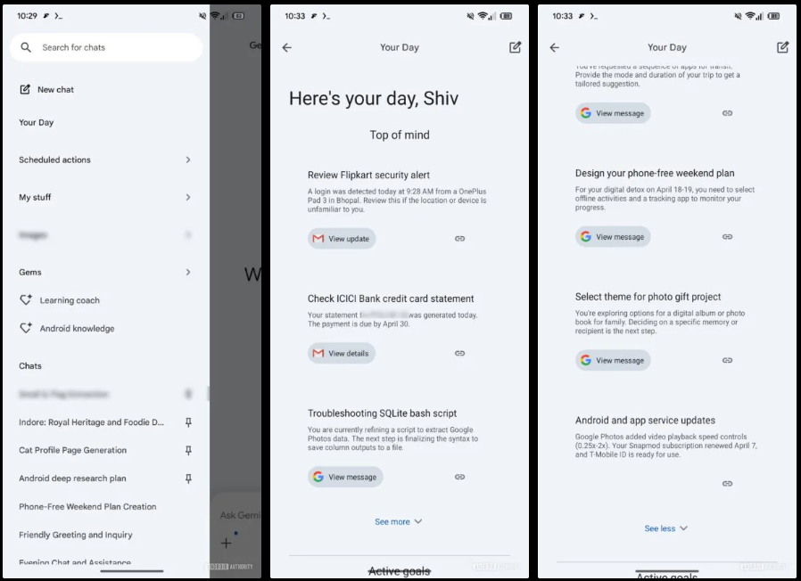The height and width of the screenshot is (581, 801).
Task: Click link icon next to ICICI Bank statement
Action: pyautogui.click(x=459, y=354)
